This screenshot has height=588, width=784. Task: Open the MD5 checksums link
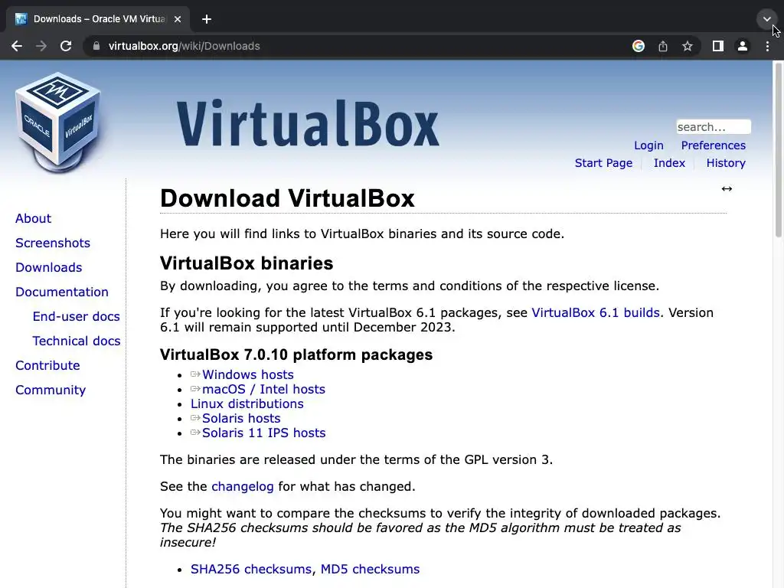click(x=370, y=569)
